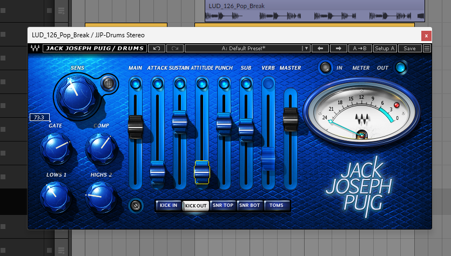Click the GATE knob
Viewport: 451px width, 256px height.
(56, 149)
